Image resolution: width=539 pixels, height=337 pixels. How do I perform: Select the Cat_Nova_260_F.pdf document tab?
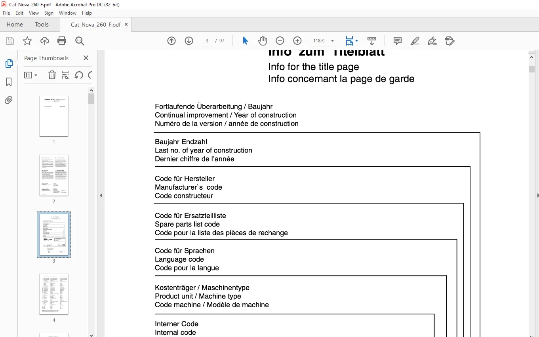(x=95, y=25)
